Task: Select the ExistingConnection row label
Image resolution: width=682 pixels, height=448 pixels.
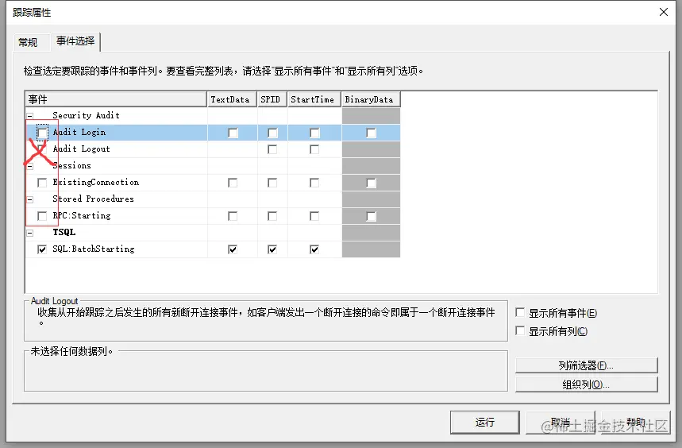Action: 96,182
